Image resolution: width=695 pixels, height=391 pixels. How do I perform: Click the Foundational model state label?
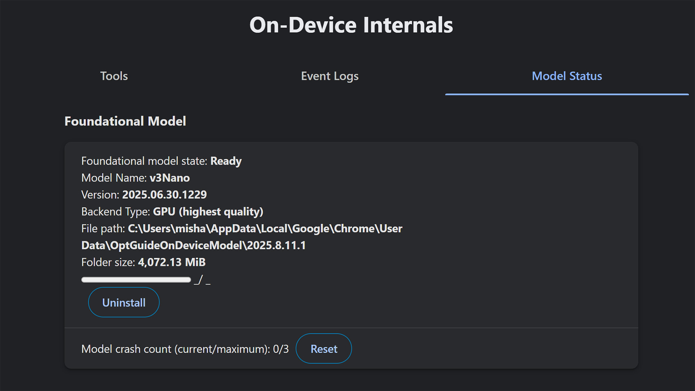click(x=144, y=161)
